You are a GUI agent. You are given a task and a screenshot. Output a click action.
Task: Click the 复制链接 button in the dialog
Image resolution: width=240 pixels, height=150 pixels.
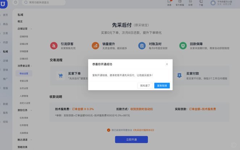[162, 86]
